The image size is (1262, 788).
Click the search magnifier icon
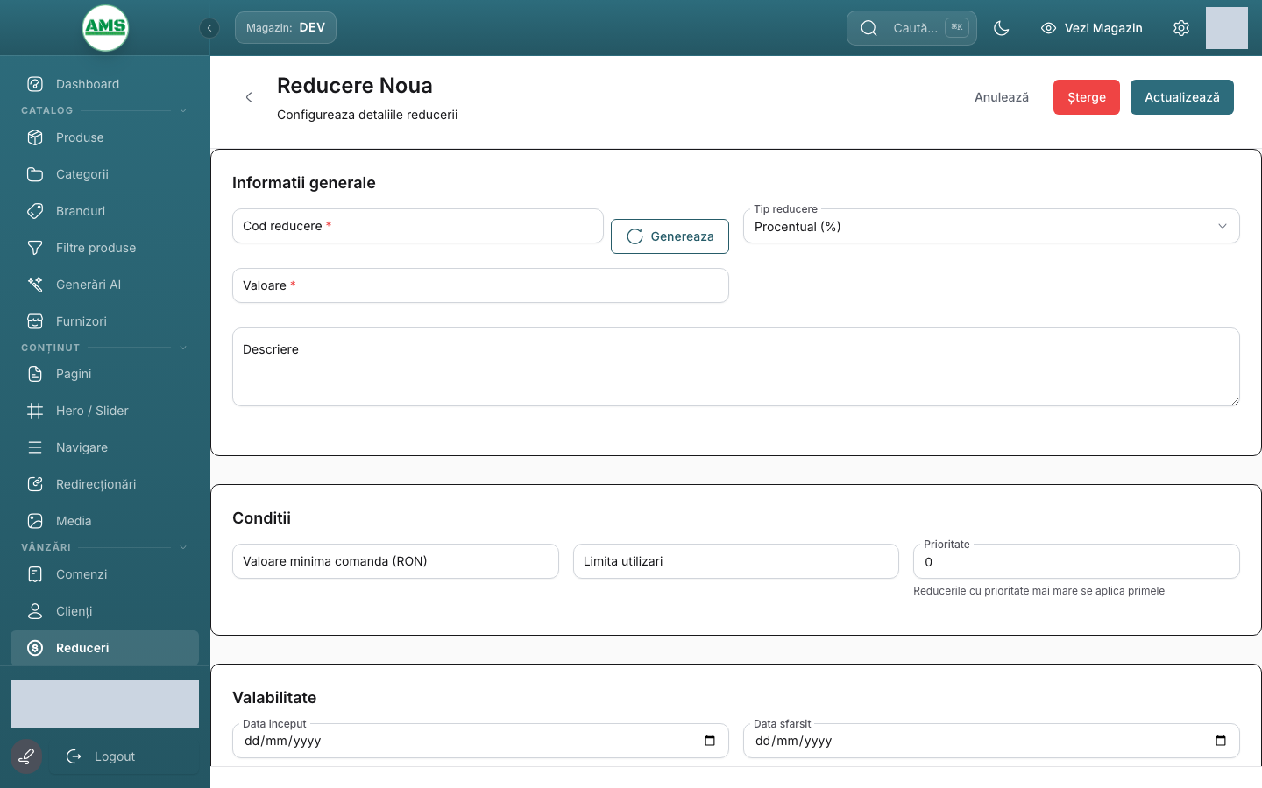pyautogui.click(x=869, y=28)
